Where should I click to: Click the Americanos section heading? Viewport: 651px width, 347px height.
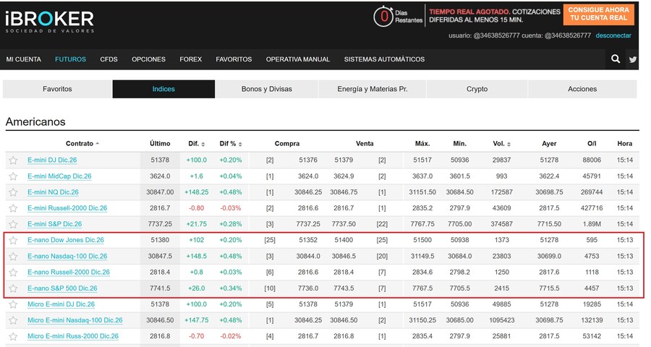pyautogui.click(x=35, y=121)
